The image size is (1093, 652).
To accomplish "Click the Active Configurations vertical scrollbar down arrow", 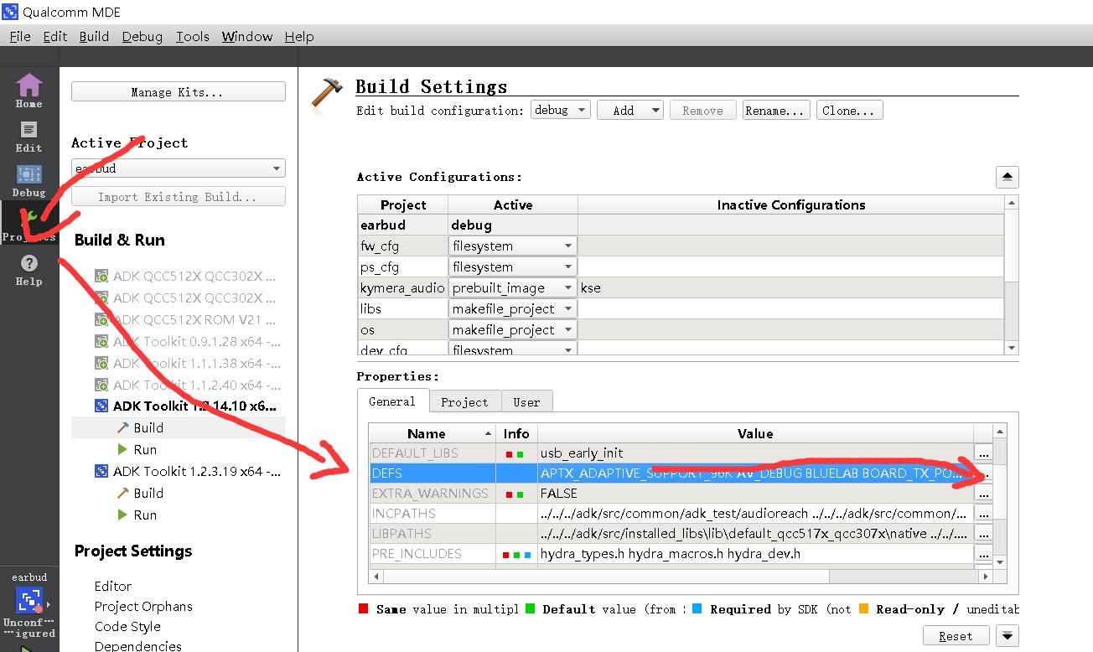I will (1012, 348).
